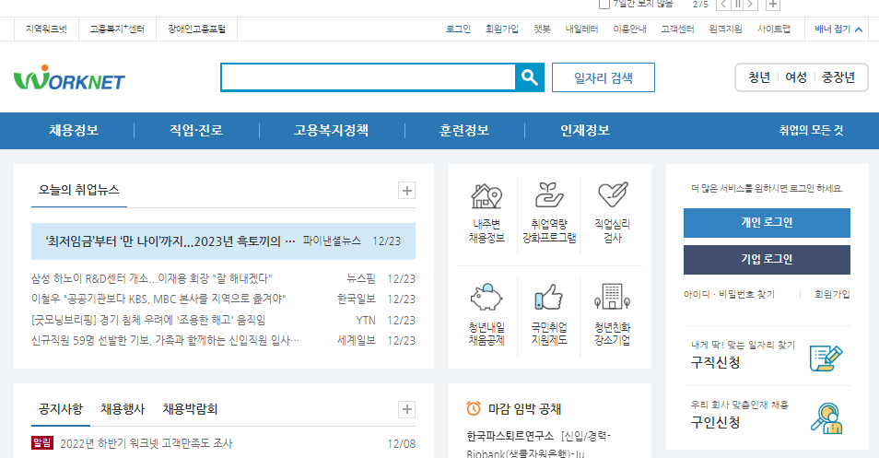Click 회원가입 link in top bar
This screenshot has height=458, width=879.
click(502, 29)
